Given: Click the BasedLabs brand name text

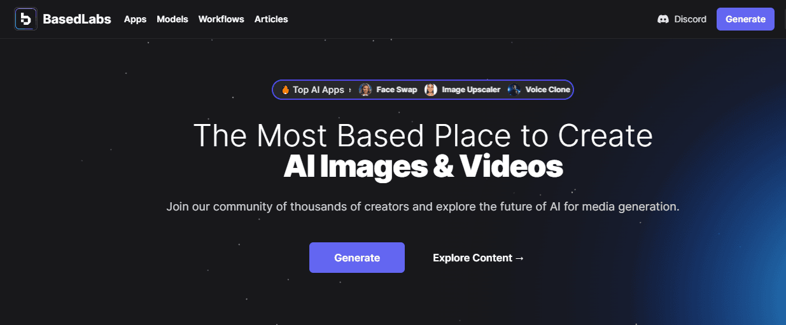Looking at the screenshot, I should (77, 19).
